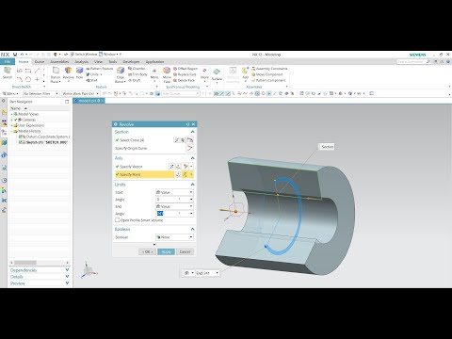Viewport: 452px width, 339px height.
Task: Click the Draft command
Action: click(x=135, y=80)
